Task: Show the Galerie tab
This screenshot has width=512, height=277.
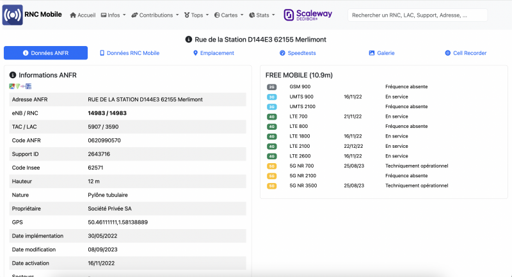Action: [x=381, y=53]
